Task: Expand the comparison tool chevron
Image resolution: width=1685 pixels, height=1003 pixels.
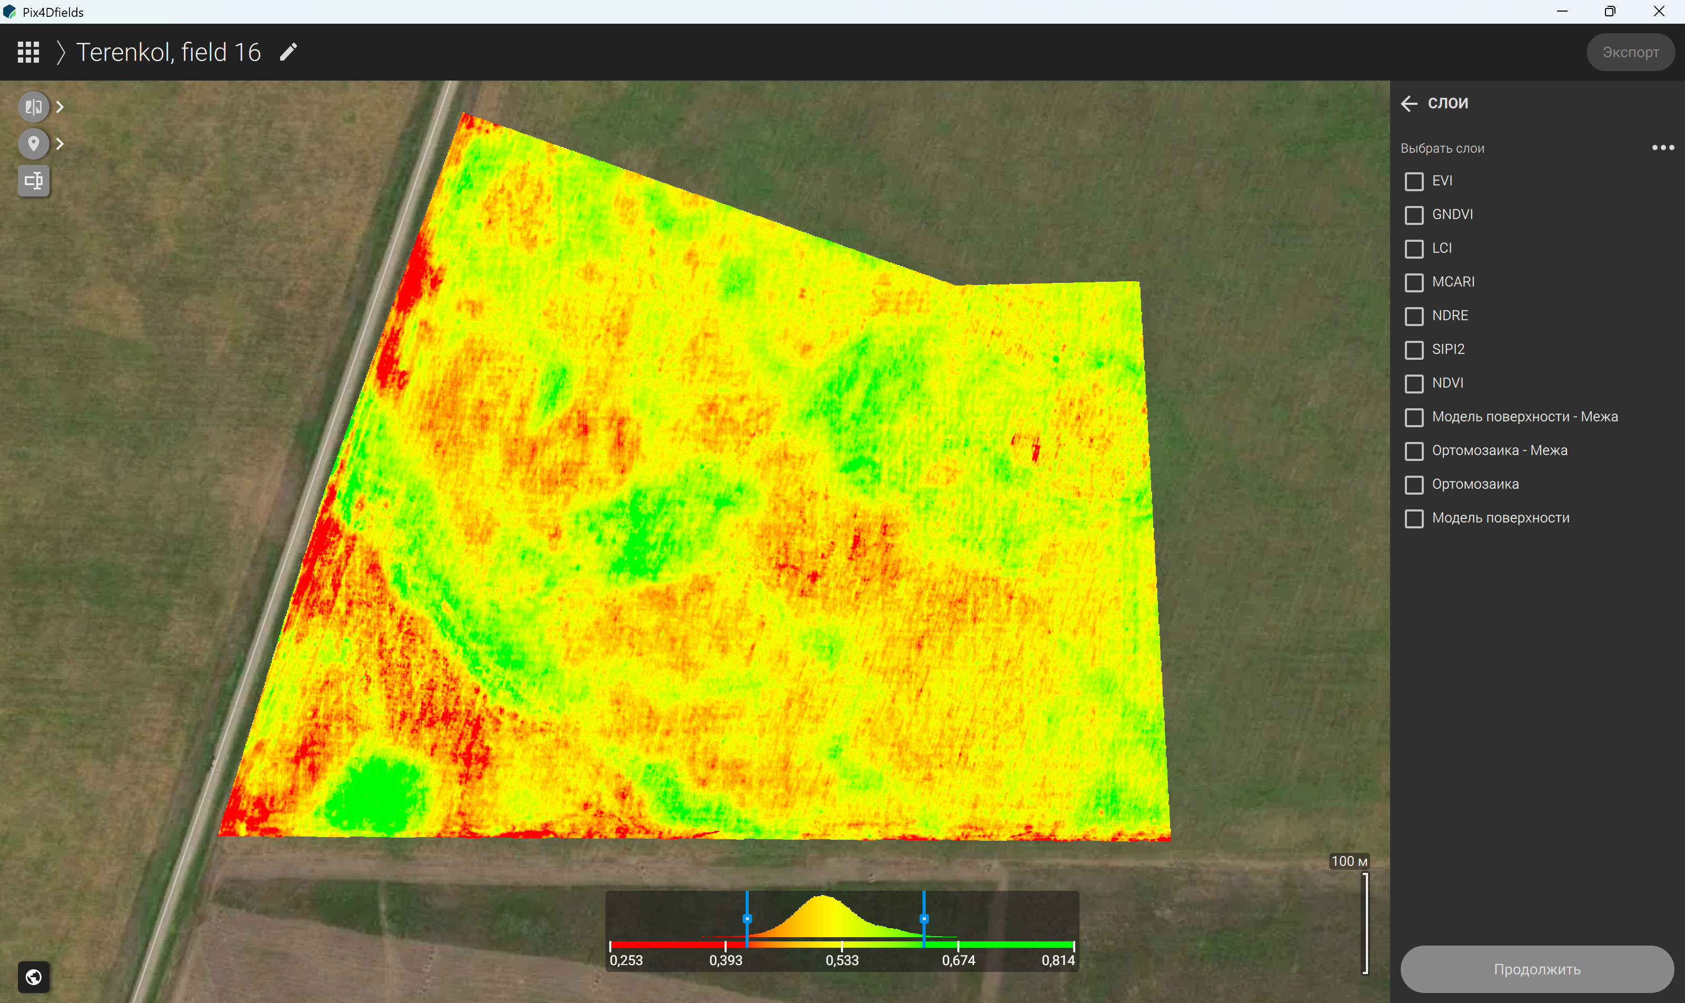Action: (x=60, y=107)
